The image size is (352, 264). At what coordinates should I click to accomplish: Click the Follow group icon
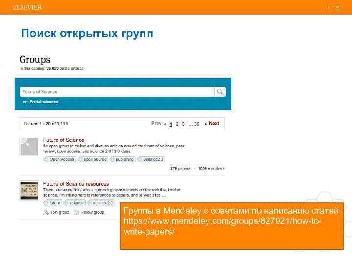click(x=77, y=212)
